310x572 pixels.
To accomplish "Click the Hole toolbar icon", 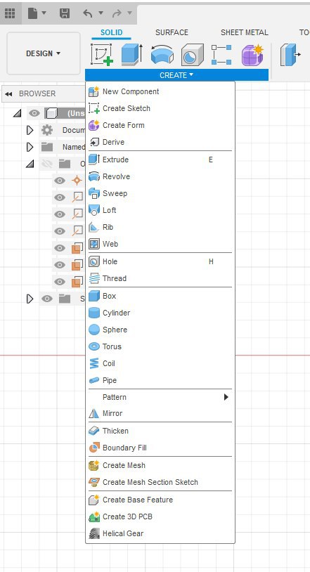I will (x=193, y=55).
